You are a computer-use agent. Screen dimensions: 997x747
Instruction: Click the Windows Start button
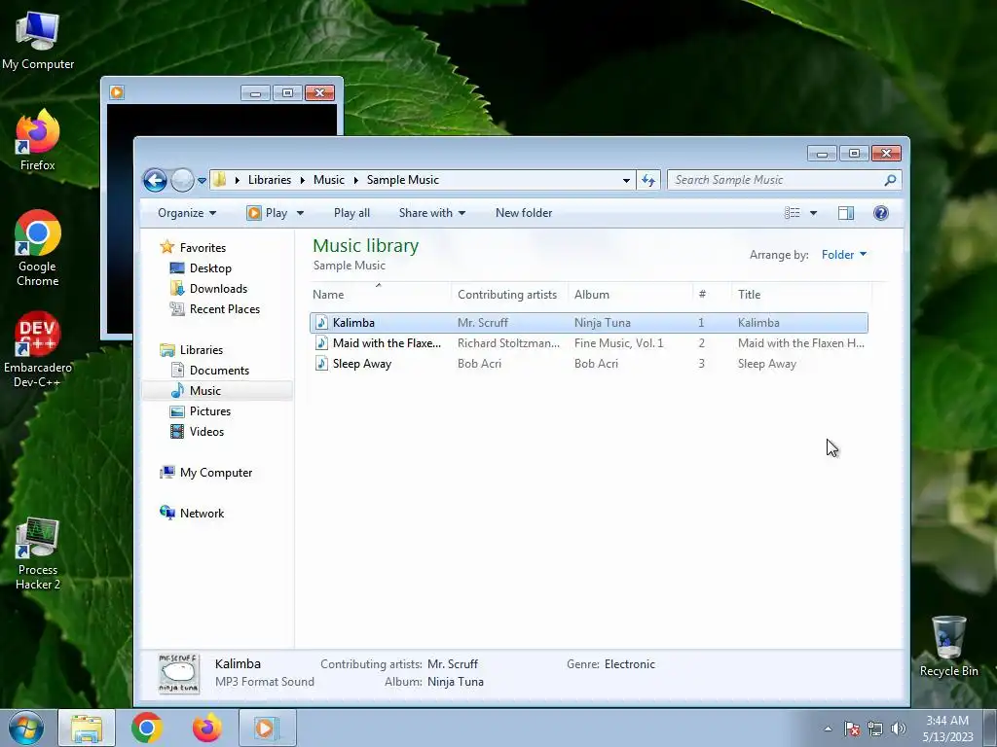pos(26,728)
